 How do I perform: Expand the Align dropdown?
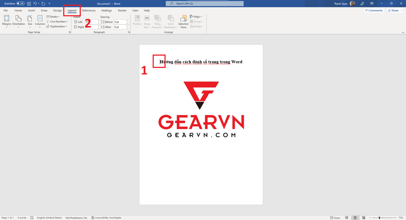pos(196,17)
